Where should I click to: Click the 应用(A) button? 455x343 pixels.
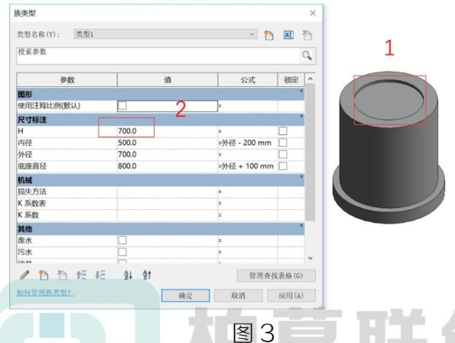(x=291, y=296)
